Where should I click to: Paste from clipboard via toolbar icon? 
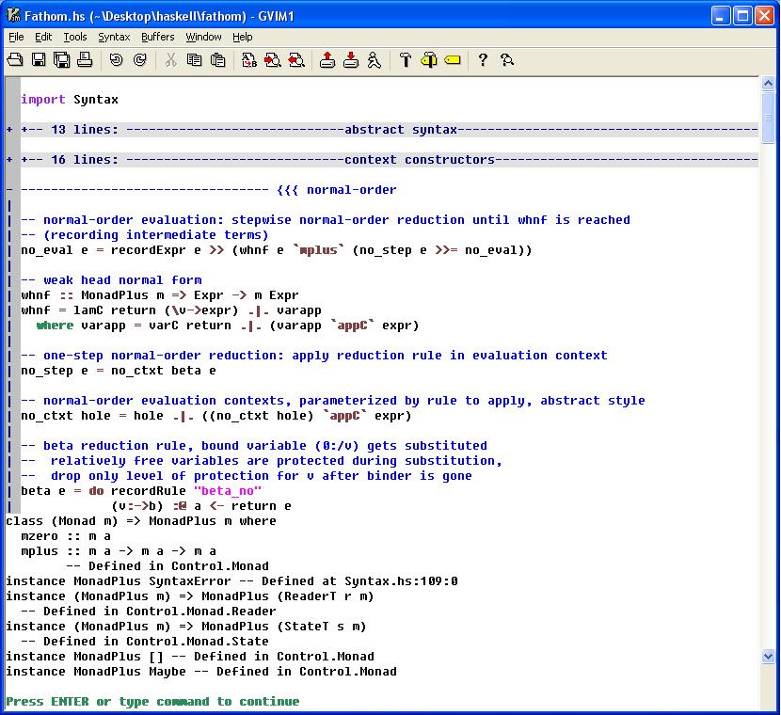click(x=217, y=60)
